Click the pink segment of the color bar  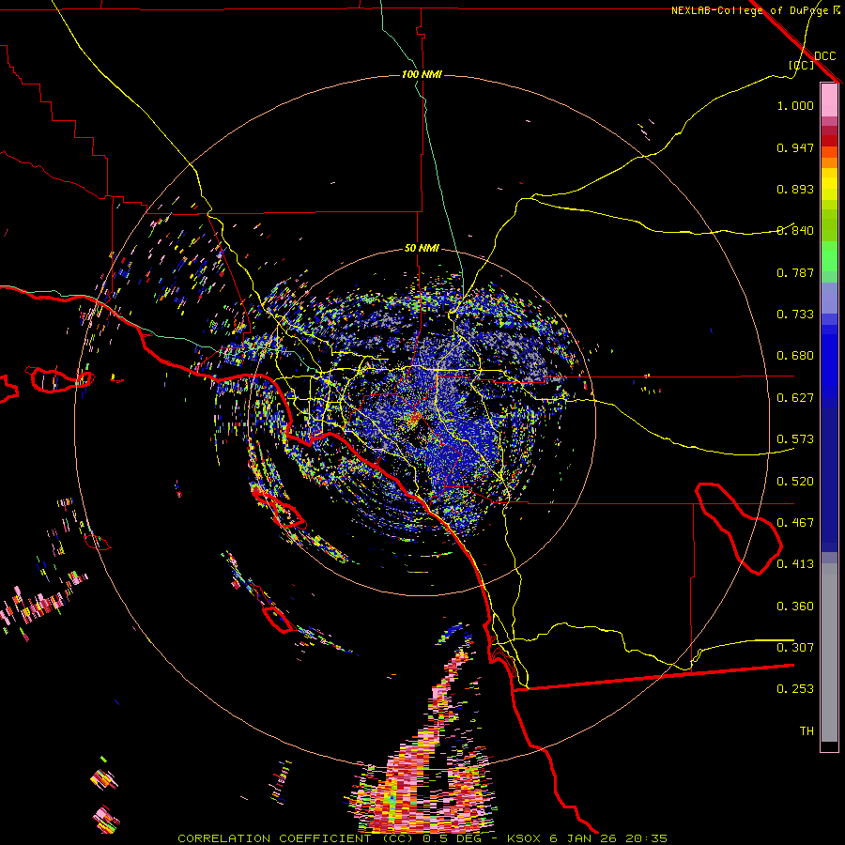tap(829, 100)
